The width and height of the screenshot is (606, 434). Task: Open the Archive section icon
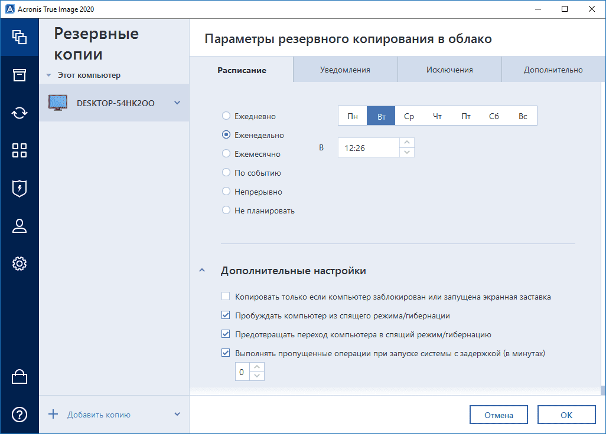(x=19, y=75)
